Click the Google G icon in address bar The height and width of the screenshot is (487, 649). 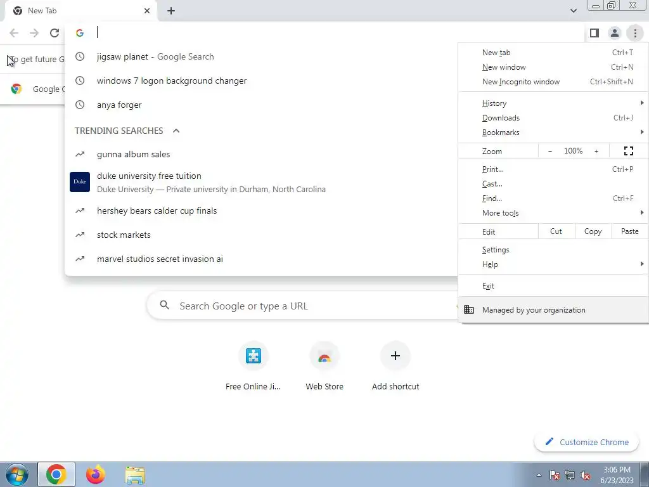(x=80, y=33)
